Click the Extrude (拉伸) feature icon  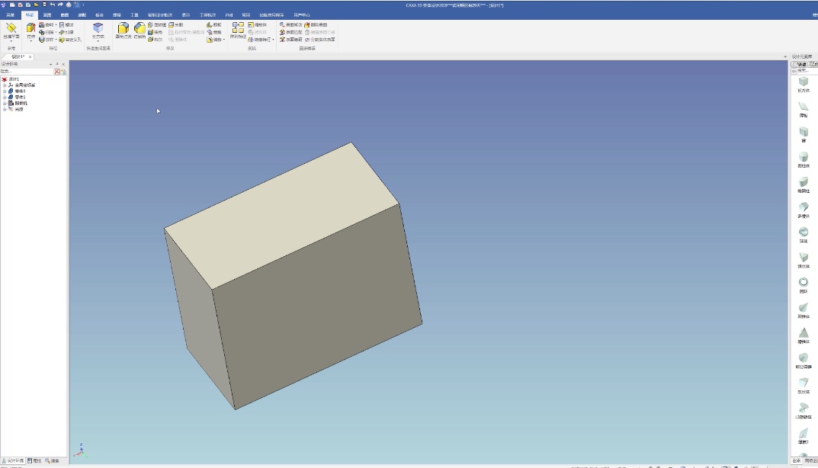(x=30, y=28)
